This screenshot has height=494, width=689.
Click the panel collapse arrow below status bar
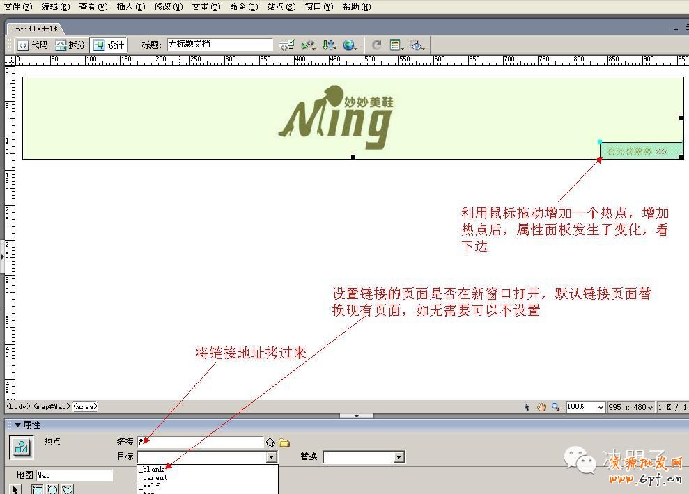point(357,415)
